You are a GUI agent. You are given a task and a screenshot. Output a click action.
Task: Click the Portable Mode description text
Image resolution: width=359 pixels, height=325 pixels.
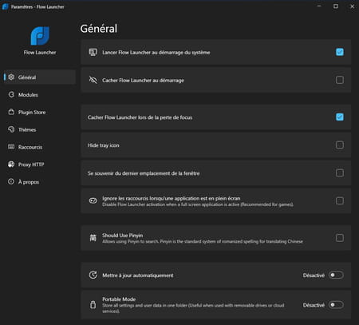(x=193, y=308)
